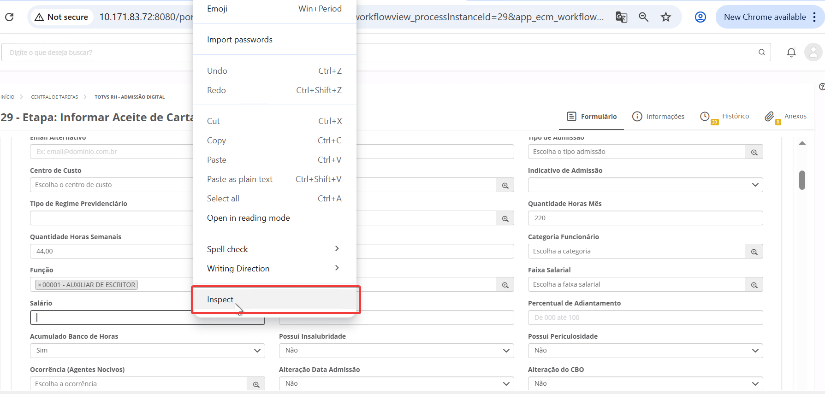This screenshot has width=825, height=394.
Task: Click the middle column lookup icon beside Função
Action: [x=505, y=285]
